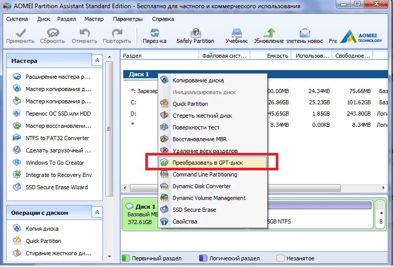Image resolution: width=393 pixels, height=267 pixels.
Task: Launch Расширение мастера раздела wizard
Action: click(x=52, y=77)
